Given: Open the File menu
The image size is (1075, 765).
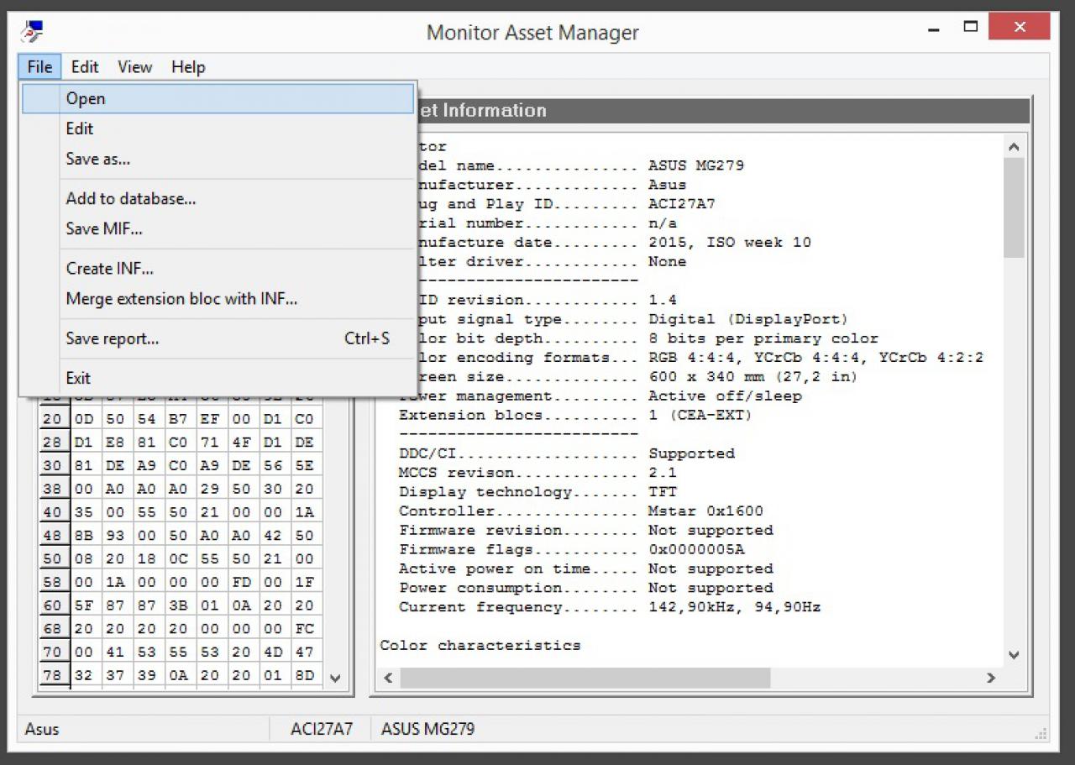Looking at the screenshot, I should pyautogui.click(x=39, y=67).
